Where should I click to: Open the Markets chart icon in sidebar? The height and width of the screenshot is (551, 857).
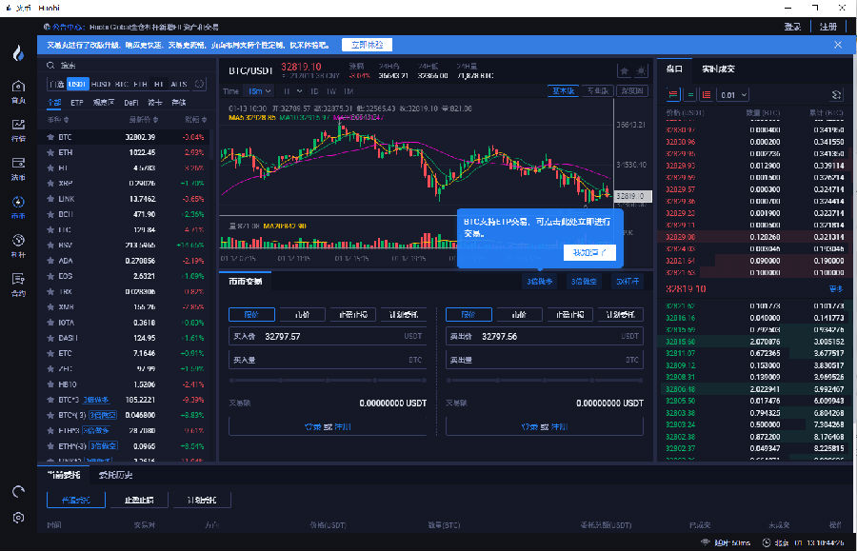[18, 125]
